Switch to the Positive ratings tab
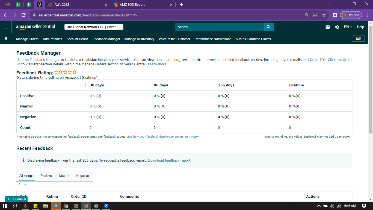This screenshot has width=373, height=210. (46, 176)
